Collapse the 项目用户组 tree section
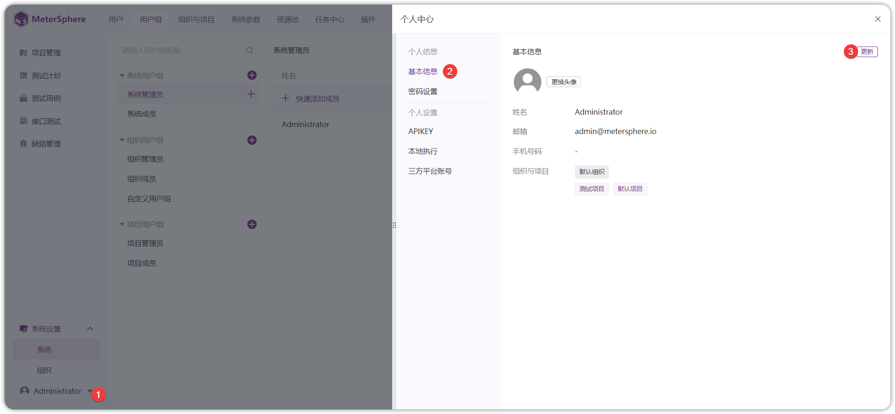The width and height of the screenshot is (895, 414). coord(122,224)
